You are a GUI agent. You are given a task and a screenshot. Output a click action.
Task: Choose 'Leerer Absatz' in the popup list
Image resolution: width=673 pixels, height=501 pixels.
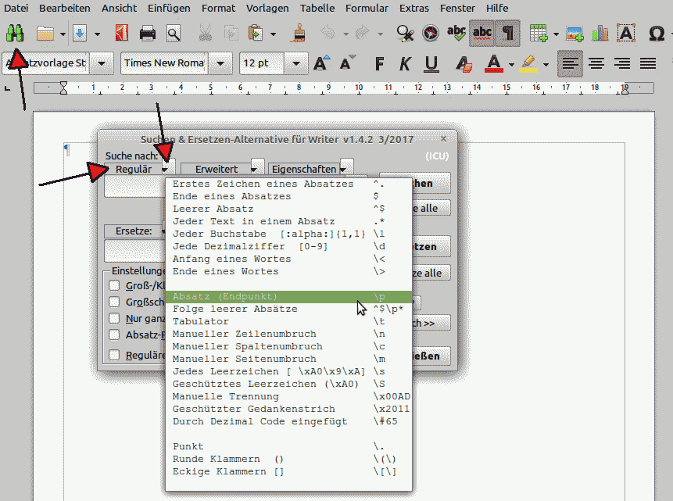pyautogui.click(x=213, y=209)
